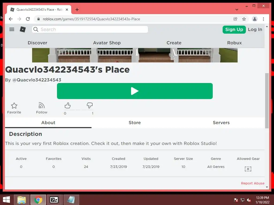The image size is (274, 205).
Task: Click the browser address bar URL
Action: point(91,19)
